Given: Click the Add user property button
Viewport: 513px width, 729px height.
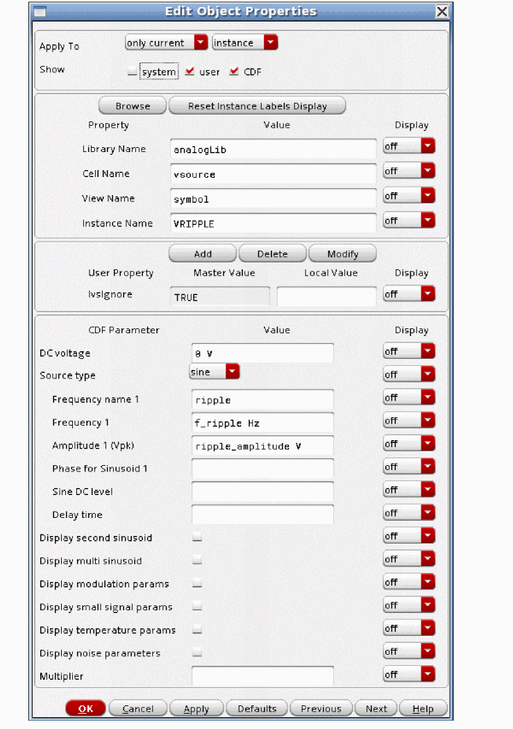Looking at the screenshot, I should coord(203,253).
